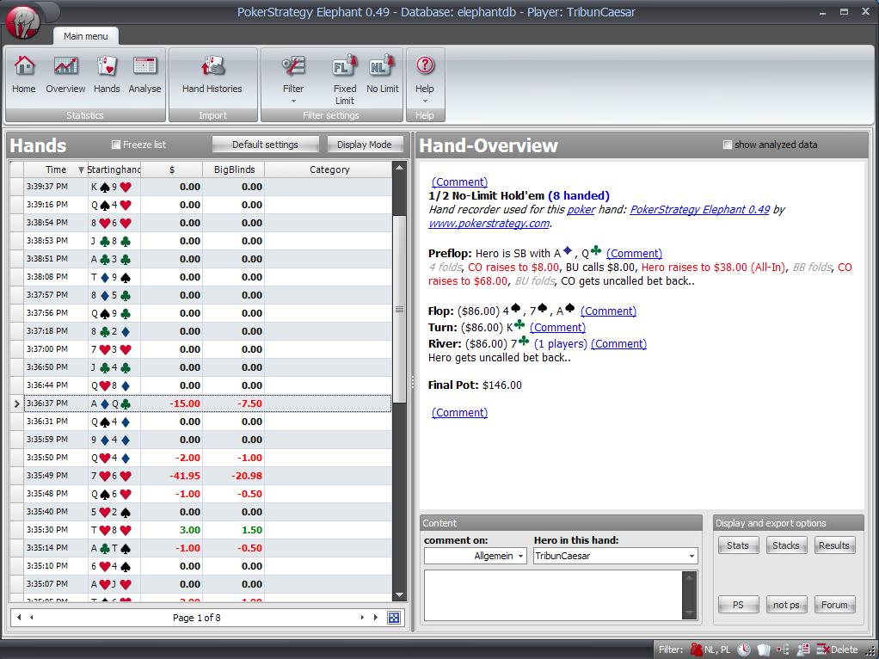Click the poker hyperlink

[x=581, y=209]
